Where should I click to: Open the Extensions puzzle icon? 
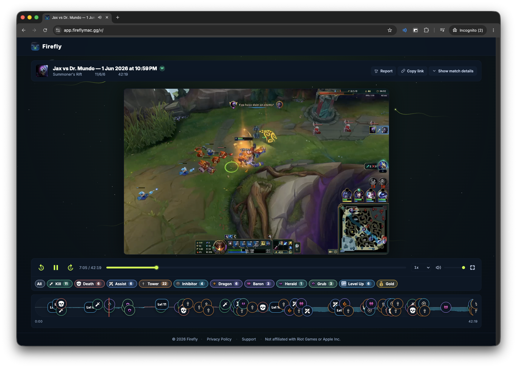[426, 30]
